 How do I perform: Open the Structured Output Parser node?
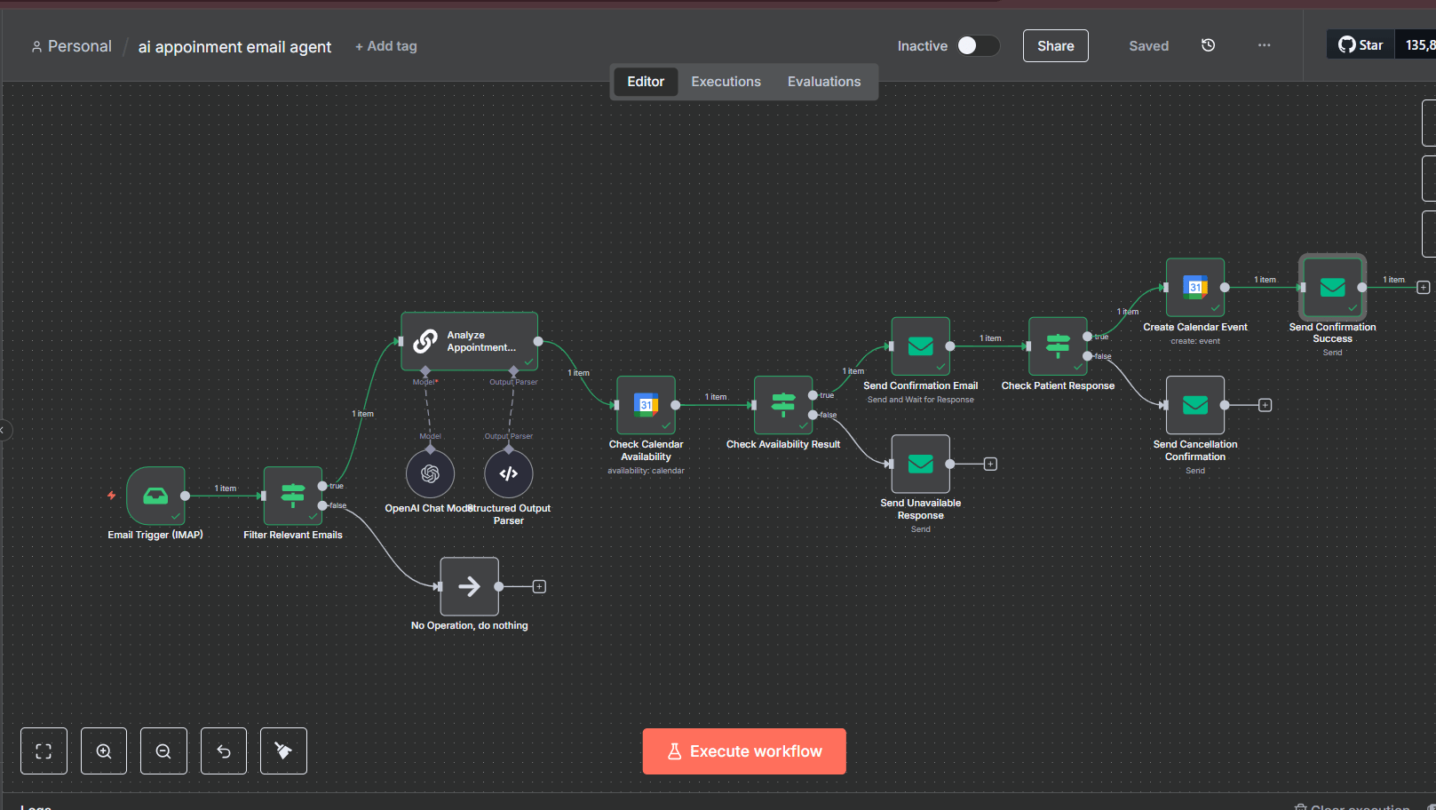(509, 473)
